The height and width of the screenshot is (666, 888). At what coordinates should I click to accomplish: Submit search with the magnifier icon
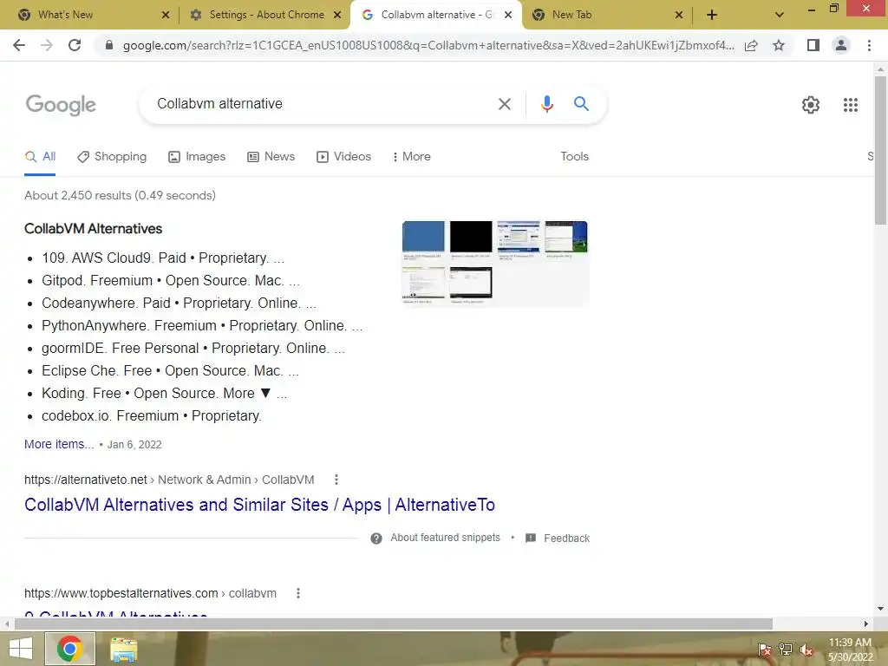pyautogui.click(x=581, y=104)
